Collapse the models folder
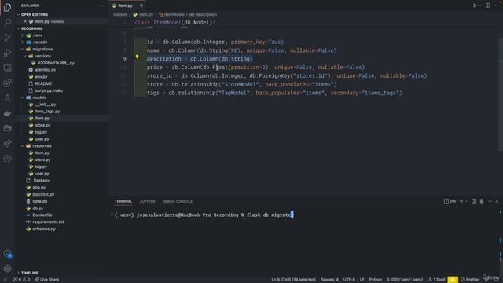This screenshot has width=503, height=283. point(39,97)
